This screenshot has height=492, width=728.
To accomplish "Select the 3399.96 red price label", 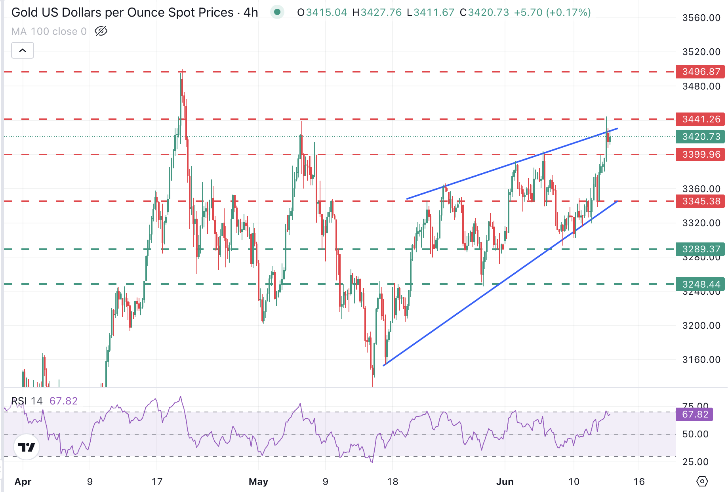I will tap(700, 154).
